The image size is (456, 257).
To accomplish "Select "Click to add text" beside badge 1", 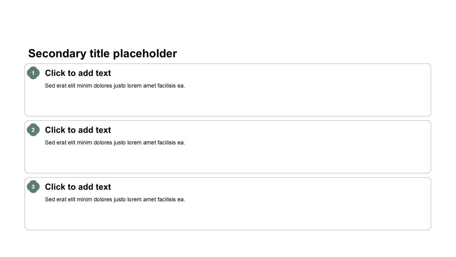I will pos(78,73).
